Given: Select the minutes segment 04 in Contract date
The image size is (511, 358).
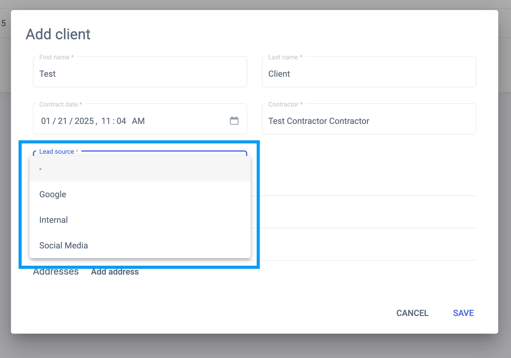Looking at the screenshot, I should coord(121,121).
